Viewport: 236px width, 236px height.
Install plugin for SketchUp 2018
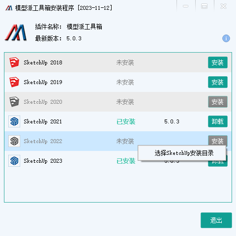pos(218,62)
